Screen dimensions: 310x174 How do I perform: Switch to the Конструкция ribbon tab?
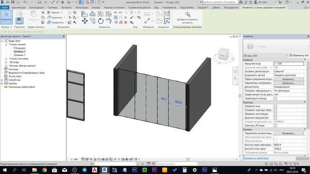pos(36,8)
